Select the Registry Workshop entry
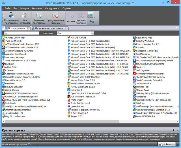This screenshot has width=181, height=148. (x=143, y=41)
